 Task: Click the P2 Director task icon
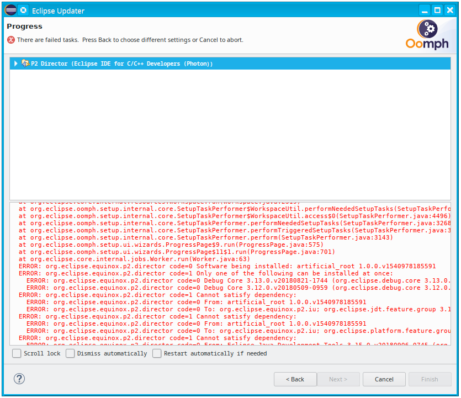pyautogui.click(x=25, y=63)
